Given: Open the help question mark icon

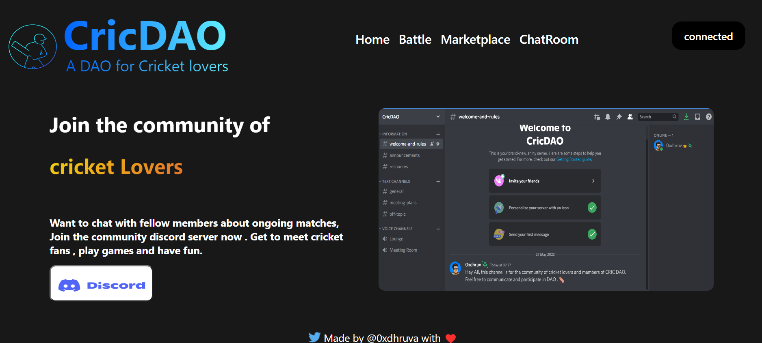Looking at the screenshot, I should point(709,117).
